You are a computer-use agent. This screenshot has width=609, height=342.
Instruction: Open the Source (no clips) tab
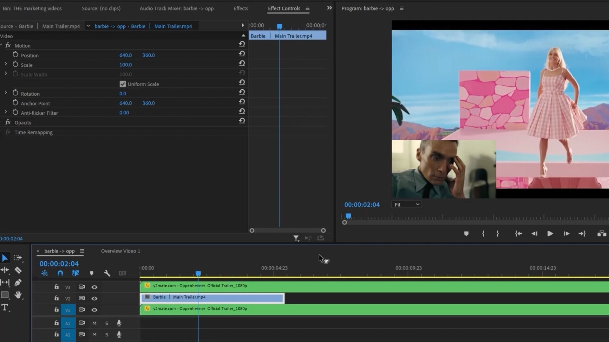[101, 9]
